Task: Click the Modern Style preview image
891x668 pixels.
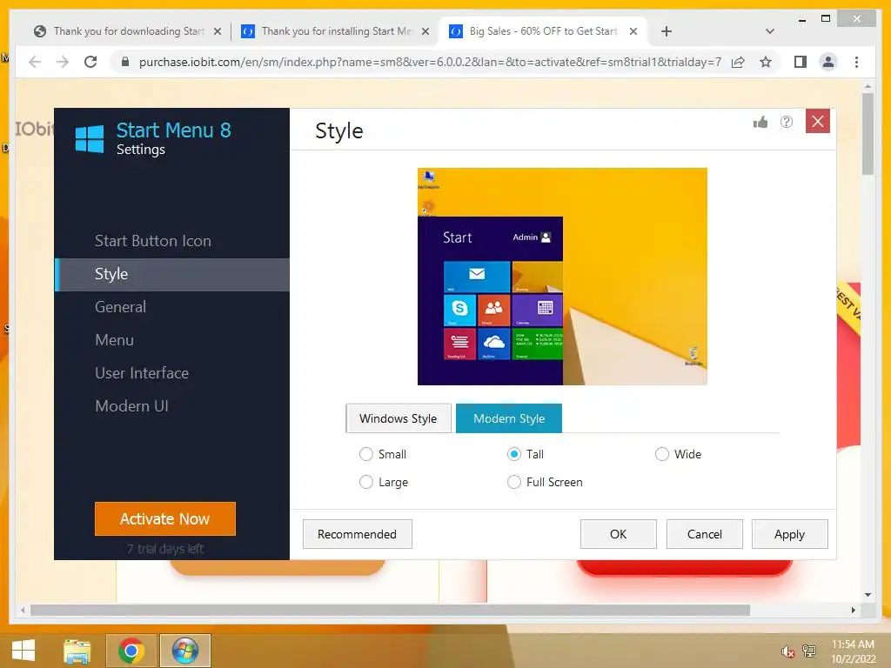Action: (x=562, y=277)
